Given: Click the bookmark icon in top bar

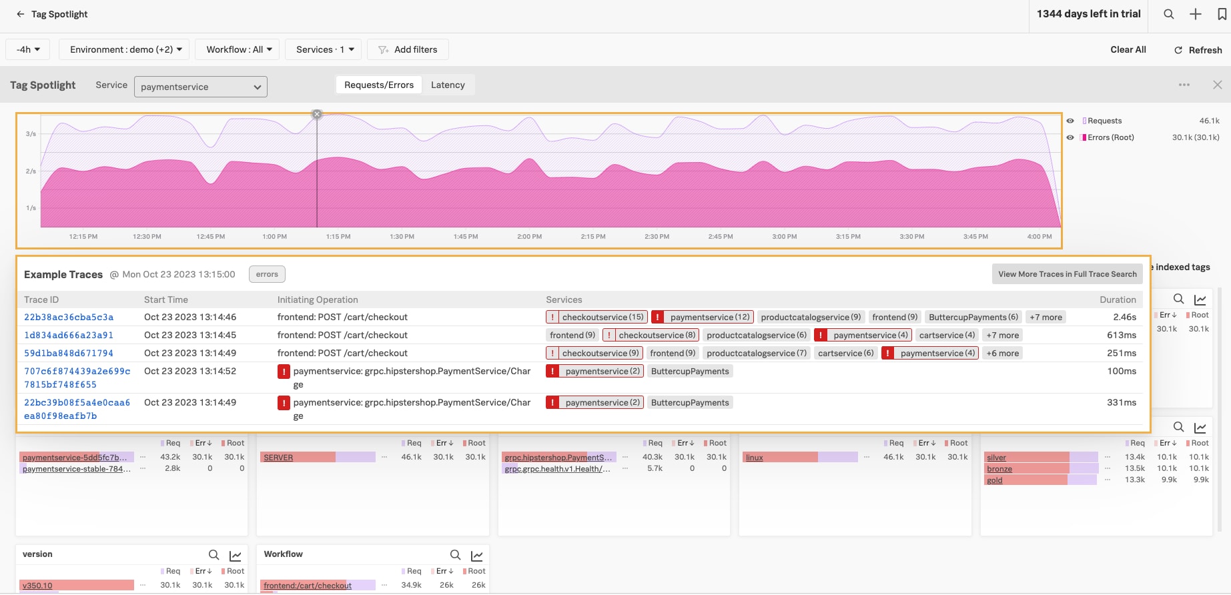Looking at the screenshot, I should 1222,14.
